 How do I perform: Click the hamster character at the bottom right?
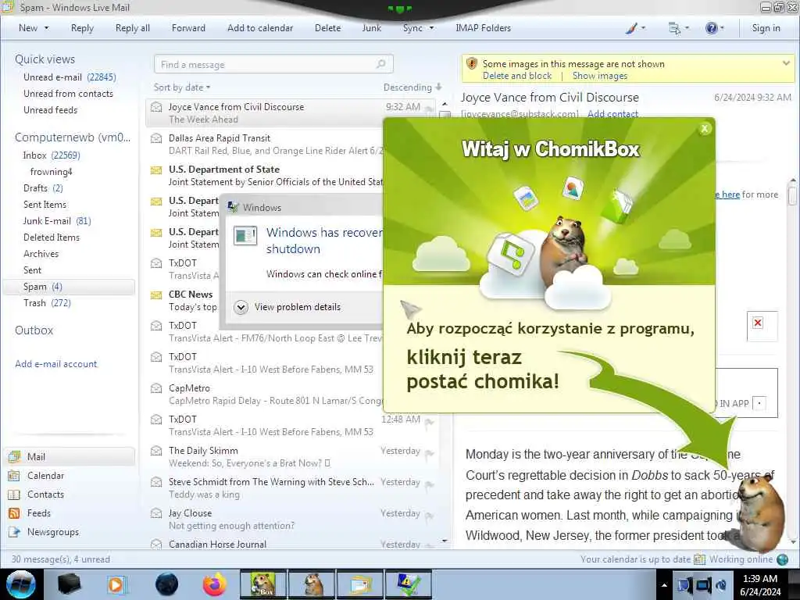click(x=761, y=512)
